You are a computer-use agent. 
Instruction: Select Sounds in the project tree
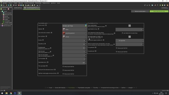click(x=6, y=16)
